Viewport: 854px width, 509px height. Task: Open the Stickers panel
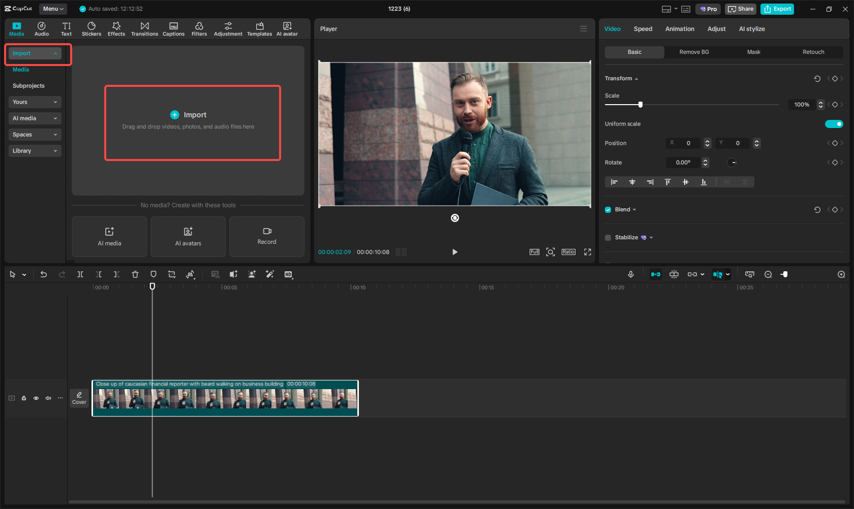click(x=91, y=28)
